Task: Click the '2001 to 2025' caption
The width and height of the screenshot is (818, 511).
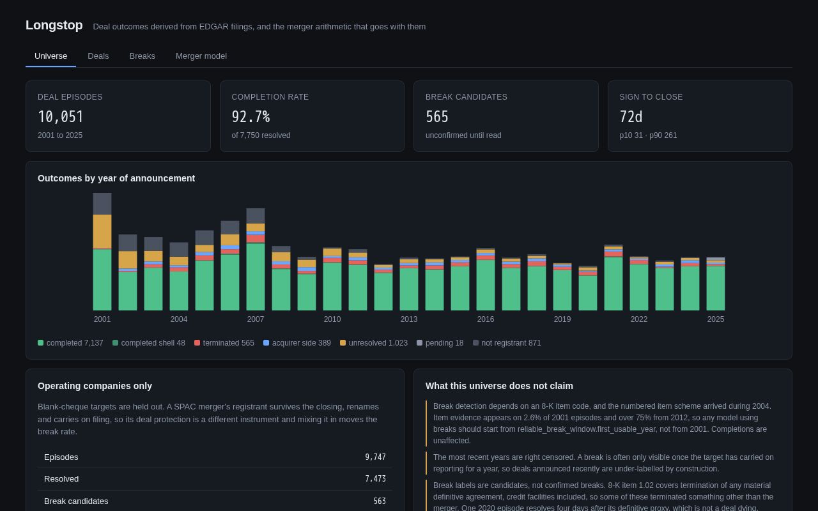Action: (x=60, y=135)
